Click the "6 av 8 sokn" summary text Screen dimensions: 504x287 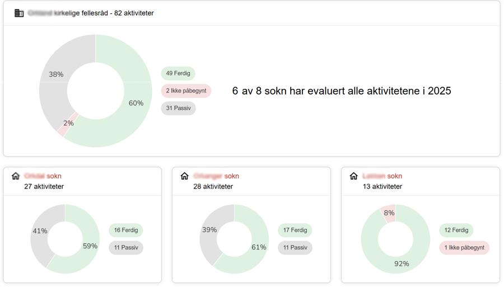tap(342, 91)
